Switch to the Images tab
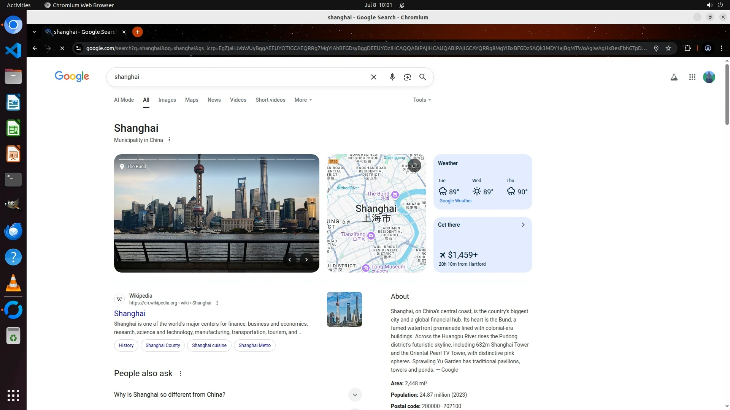Screen dimensions: 730x410 pyautogui.click(x=167, y=100)
